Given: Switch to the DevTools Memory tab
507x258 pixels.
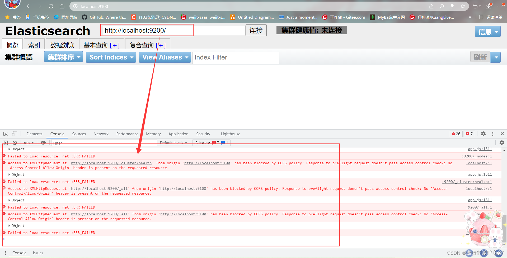Looking at the screenshot, I should pos(153,134).
